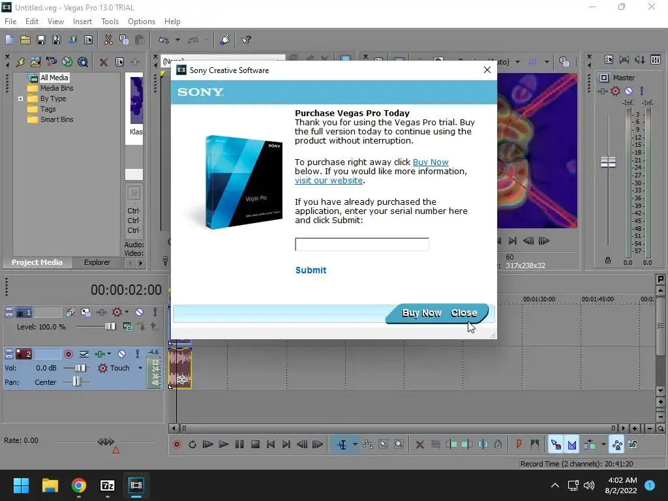Image resolution: width=668 pixels, height=501 pixels.
Task: Copy selection using the Copy icon
Action: pos(124,40)
